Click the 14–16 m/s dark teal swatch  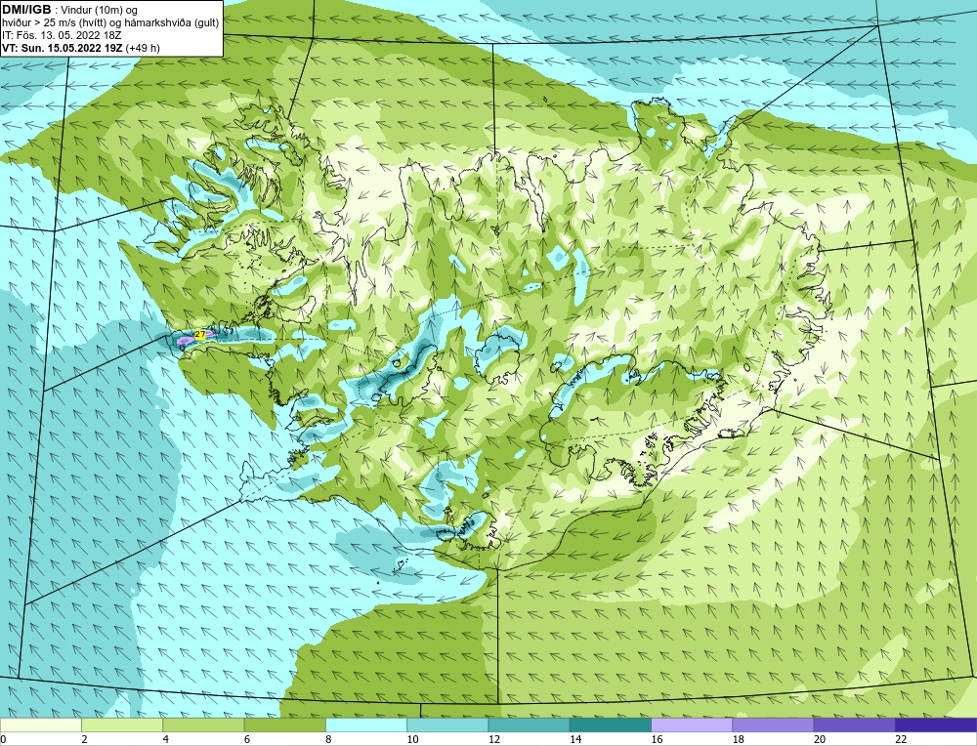(610, 725)
